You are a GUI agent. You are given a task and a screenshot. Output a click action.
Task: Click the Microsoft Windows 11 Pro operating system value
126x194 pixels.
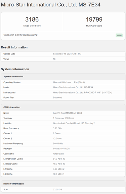(69, 82)
